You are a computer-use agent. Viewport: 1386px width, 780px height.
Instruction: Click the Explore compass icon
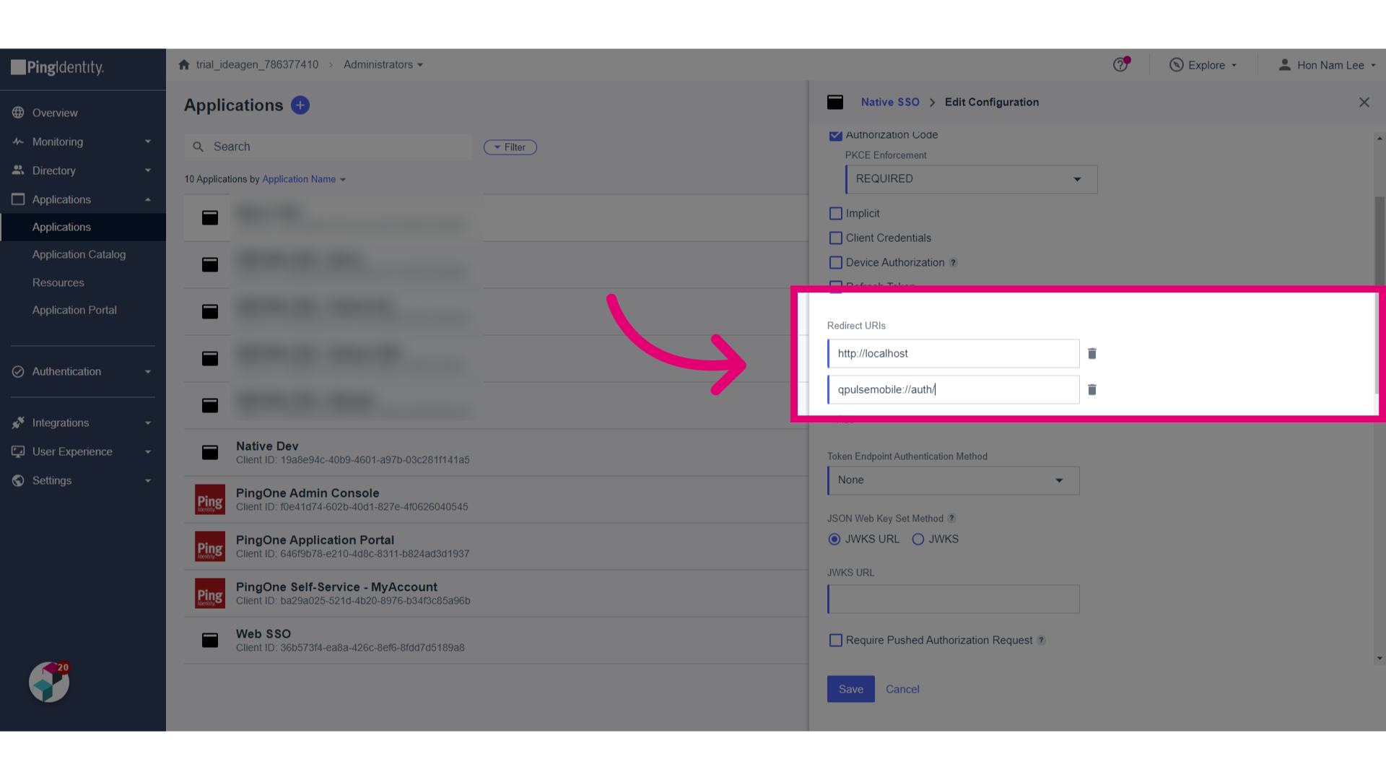(x=1177, y=65)
